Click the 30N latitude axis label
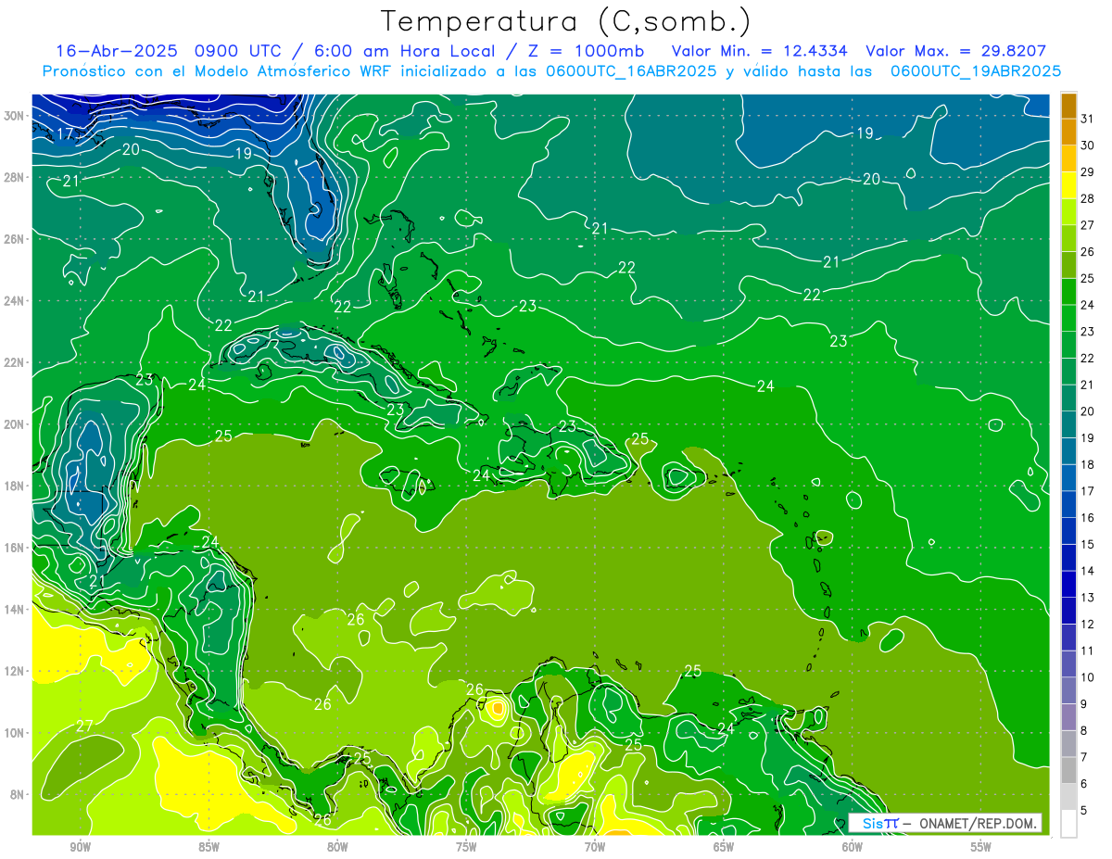 [14, 115]
